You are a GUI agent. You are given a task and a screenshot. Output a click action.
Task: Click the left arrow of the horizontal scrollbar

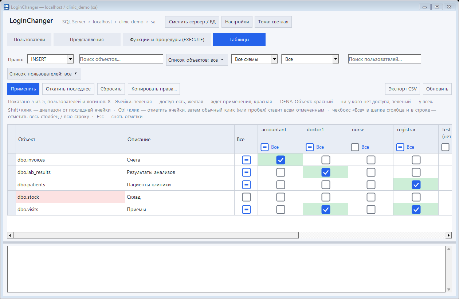click(x=10, y=236)
